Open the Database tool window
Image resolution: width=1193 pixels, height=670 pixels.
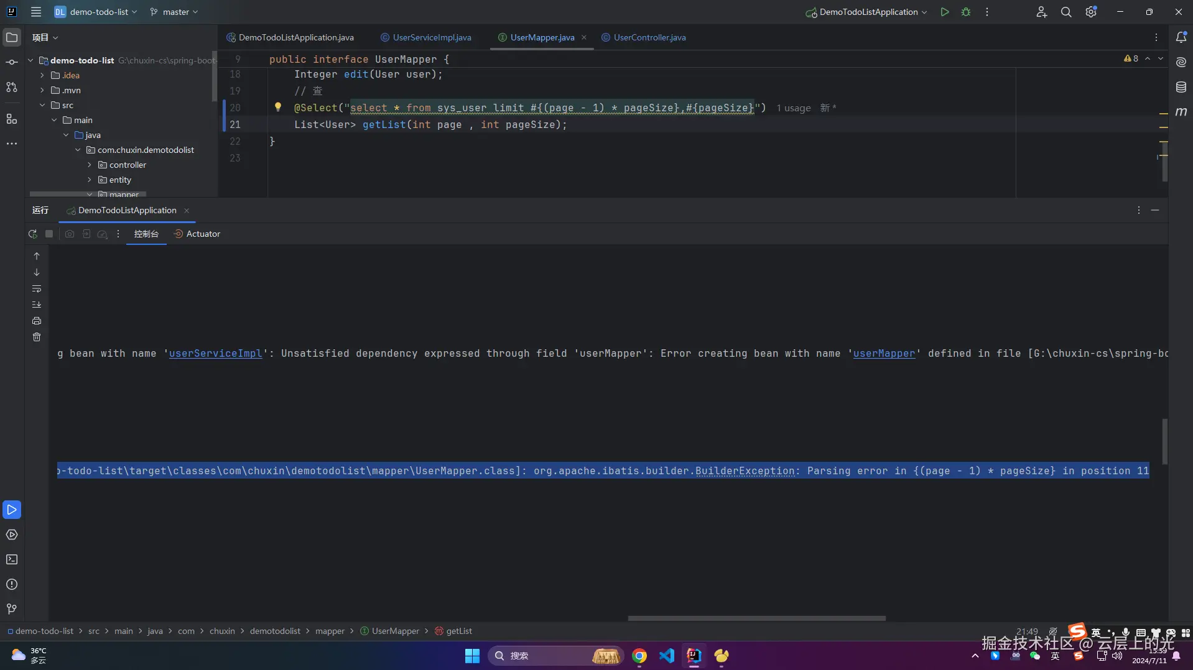tap(1181, 87)
